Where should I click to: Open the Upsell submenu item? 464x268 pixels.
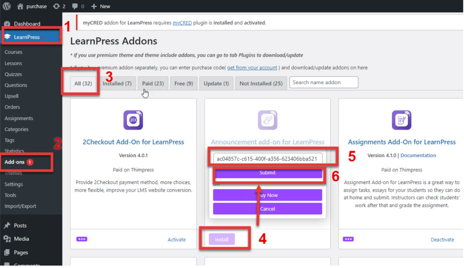pos(11,96)
